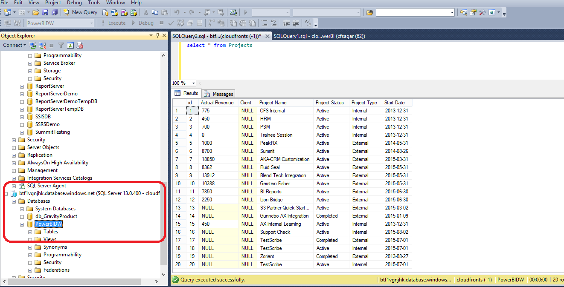Viewport: 564px width, 287px height.
Task: Expand the SSISDB database node
Action: point(22,117)
